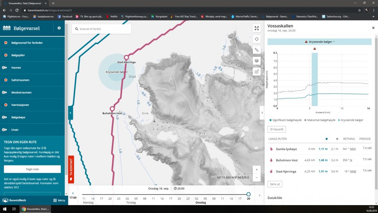Image resolution: width=378 pixels, height=213 pixels.
Task: Click the BarentsWatch logo
Action: click(14, 200)
